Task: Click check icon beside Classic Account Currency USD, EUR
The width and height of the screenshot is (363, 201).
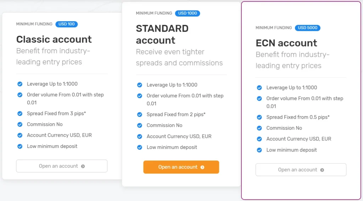Action: [x=20, y=135]
